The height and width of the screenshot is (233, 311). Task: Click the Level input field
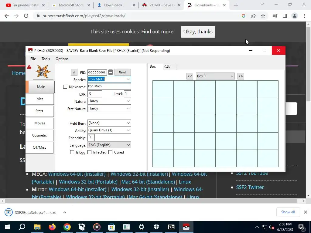[128, 94]
